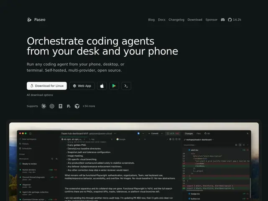This screenshot has width=268, height=201.
Task: Click alert.tsx file icon in Changes panel
Action: pyautogui.click(x=189, y=150)
